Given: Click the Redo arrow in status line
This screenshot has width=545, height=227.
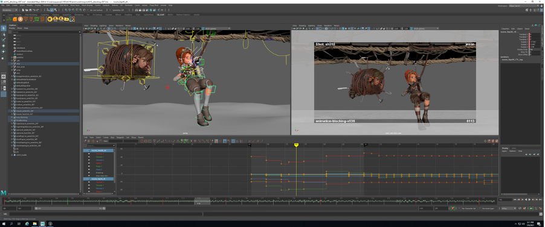Looking at the screenshot, I should (37, 10).
